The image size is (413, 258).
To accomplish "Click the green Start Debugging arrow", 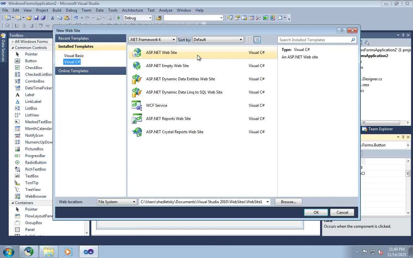I will tap(119, 18).
